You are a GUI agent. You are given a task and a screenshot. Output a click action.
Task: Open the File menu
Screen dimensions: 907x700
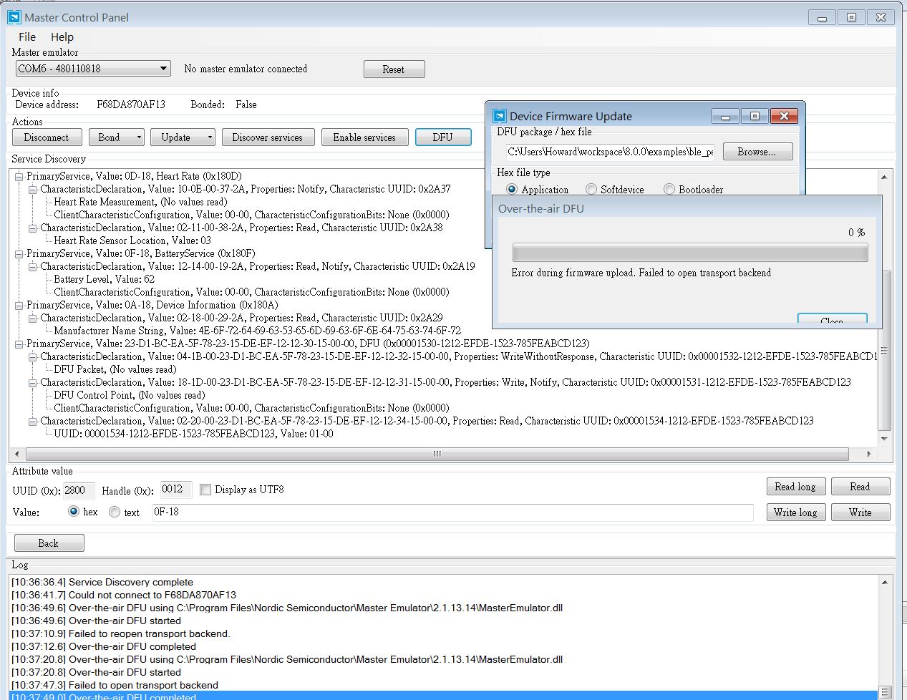point(27,37)
